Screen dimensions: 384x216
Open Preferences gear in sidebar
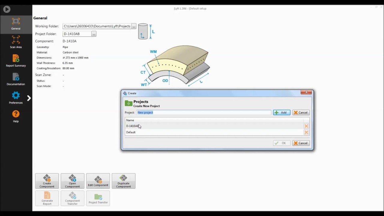(x=16, y=98)
